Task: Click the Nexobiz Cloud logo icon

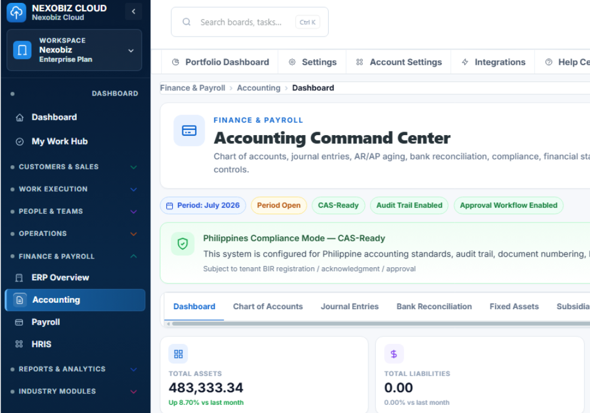Action: [x=16, y=12]
